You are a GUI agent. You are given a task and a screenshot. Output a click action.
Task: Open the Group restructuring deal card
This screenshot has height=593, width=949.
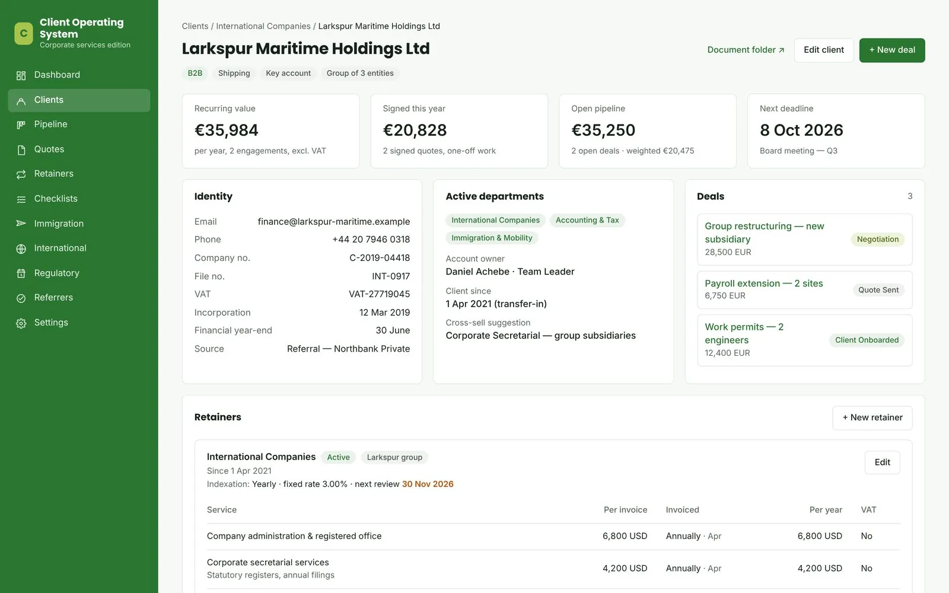[804, 239]
